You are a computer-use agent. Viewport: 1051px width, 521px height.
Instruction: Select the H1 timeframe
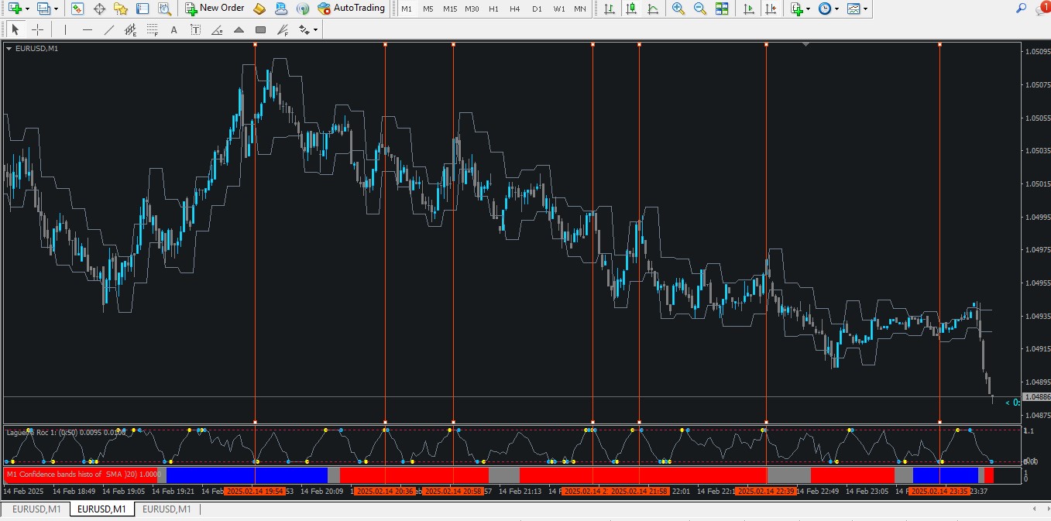(x=493, y=9)
